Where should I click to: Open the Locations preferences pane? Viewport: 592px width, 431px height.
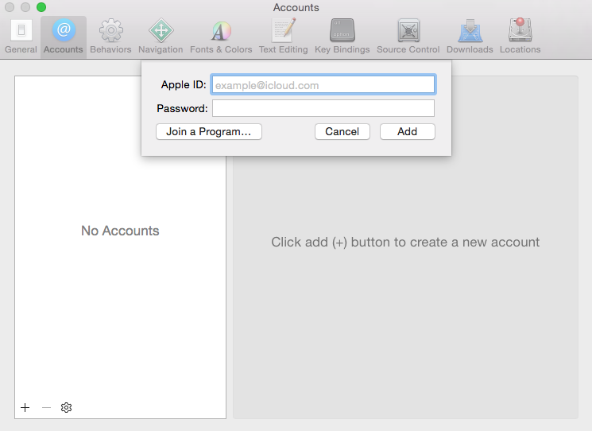pyautogui.click(x=520, y=37)
